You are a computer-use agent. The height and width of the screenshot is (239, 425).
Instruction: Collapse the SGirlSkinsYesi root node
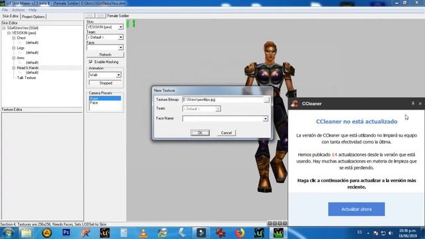[4, 28]
